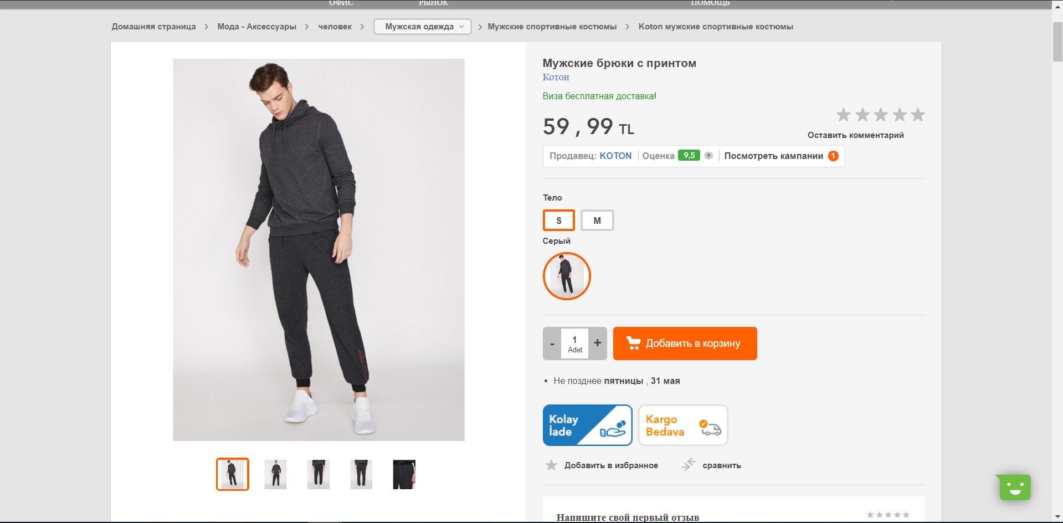Viewport: 1063px width, 523px height.
Task: Click Оставить комментарий link
Action: click(855, 135)
